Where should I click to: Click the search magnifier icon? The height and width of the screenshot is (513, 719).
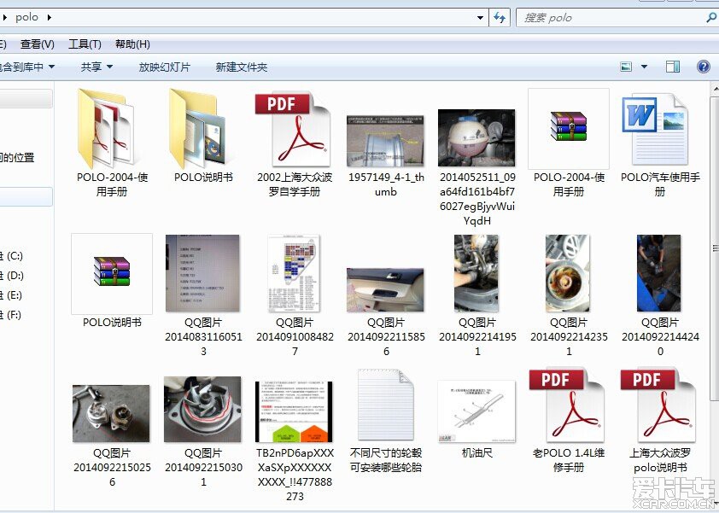(711, 17)
